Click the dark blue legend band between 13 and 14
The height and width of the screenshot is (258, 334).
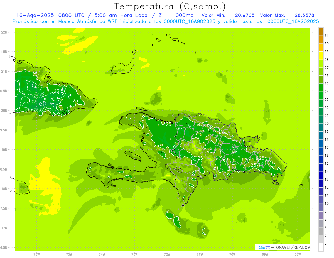click(321, 176)
